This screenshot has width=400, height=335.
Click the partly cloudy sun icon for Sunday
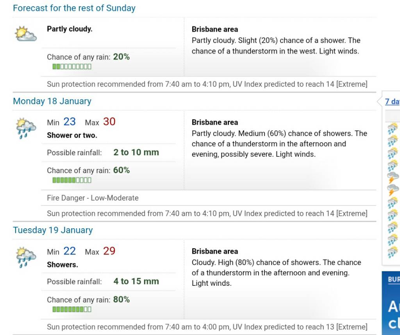25,34
